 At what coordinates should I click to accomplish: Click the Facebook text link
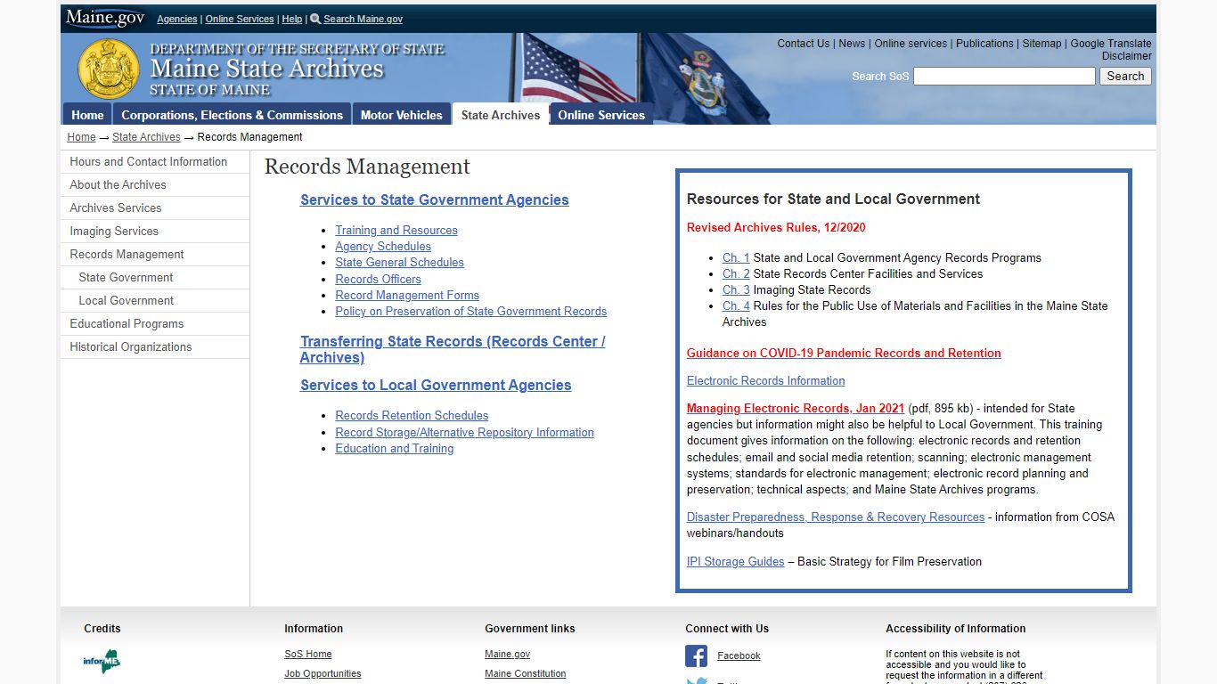[x=739, y=655]
